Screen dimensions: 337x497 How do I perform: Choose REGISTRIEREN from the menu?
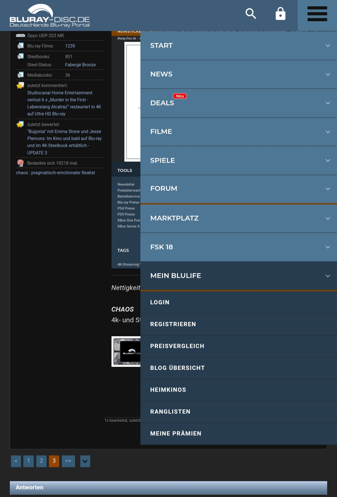[x=173, y=324]
